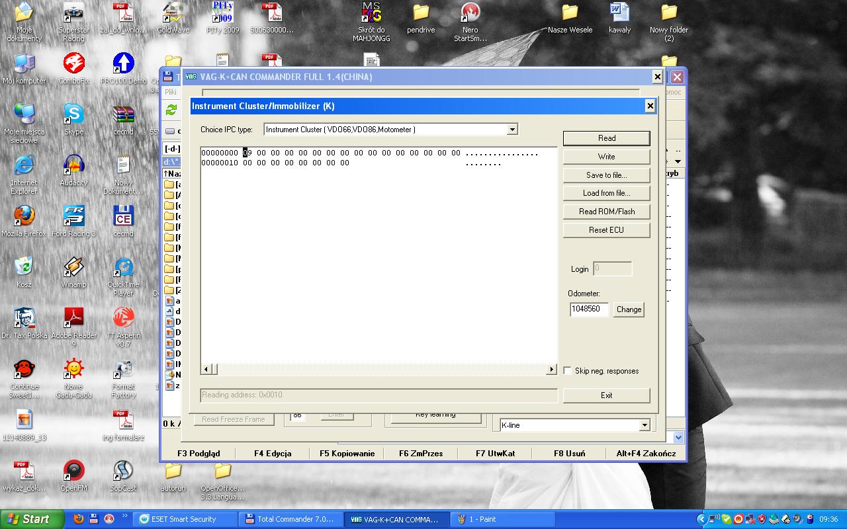Launch Firefox from Quick Launch bar
The width and height of the screenshot is (847, 529).
tap(79, 519)
